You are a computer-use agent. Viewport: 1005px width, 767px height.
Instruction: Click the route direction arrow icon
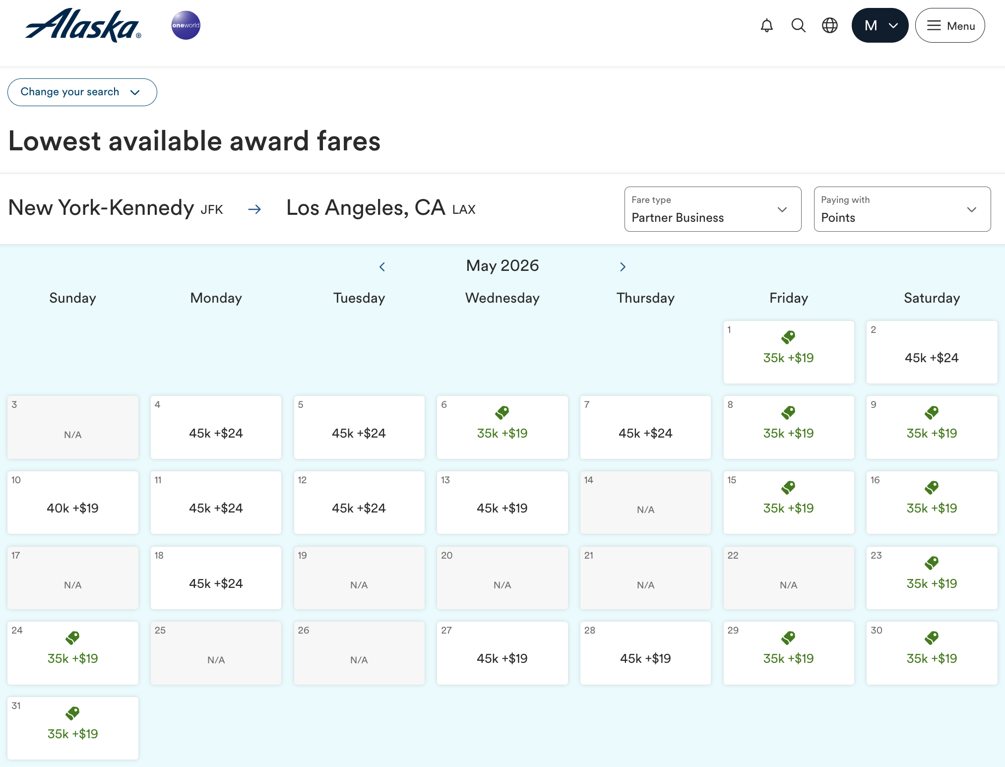coord(254,209)
